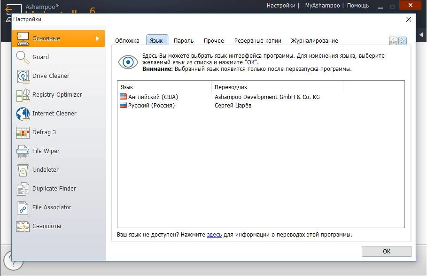Select the Undeleter settings category
This screenshot has height=276, width=427.
(58, 170)
